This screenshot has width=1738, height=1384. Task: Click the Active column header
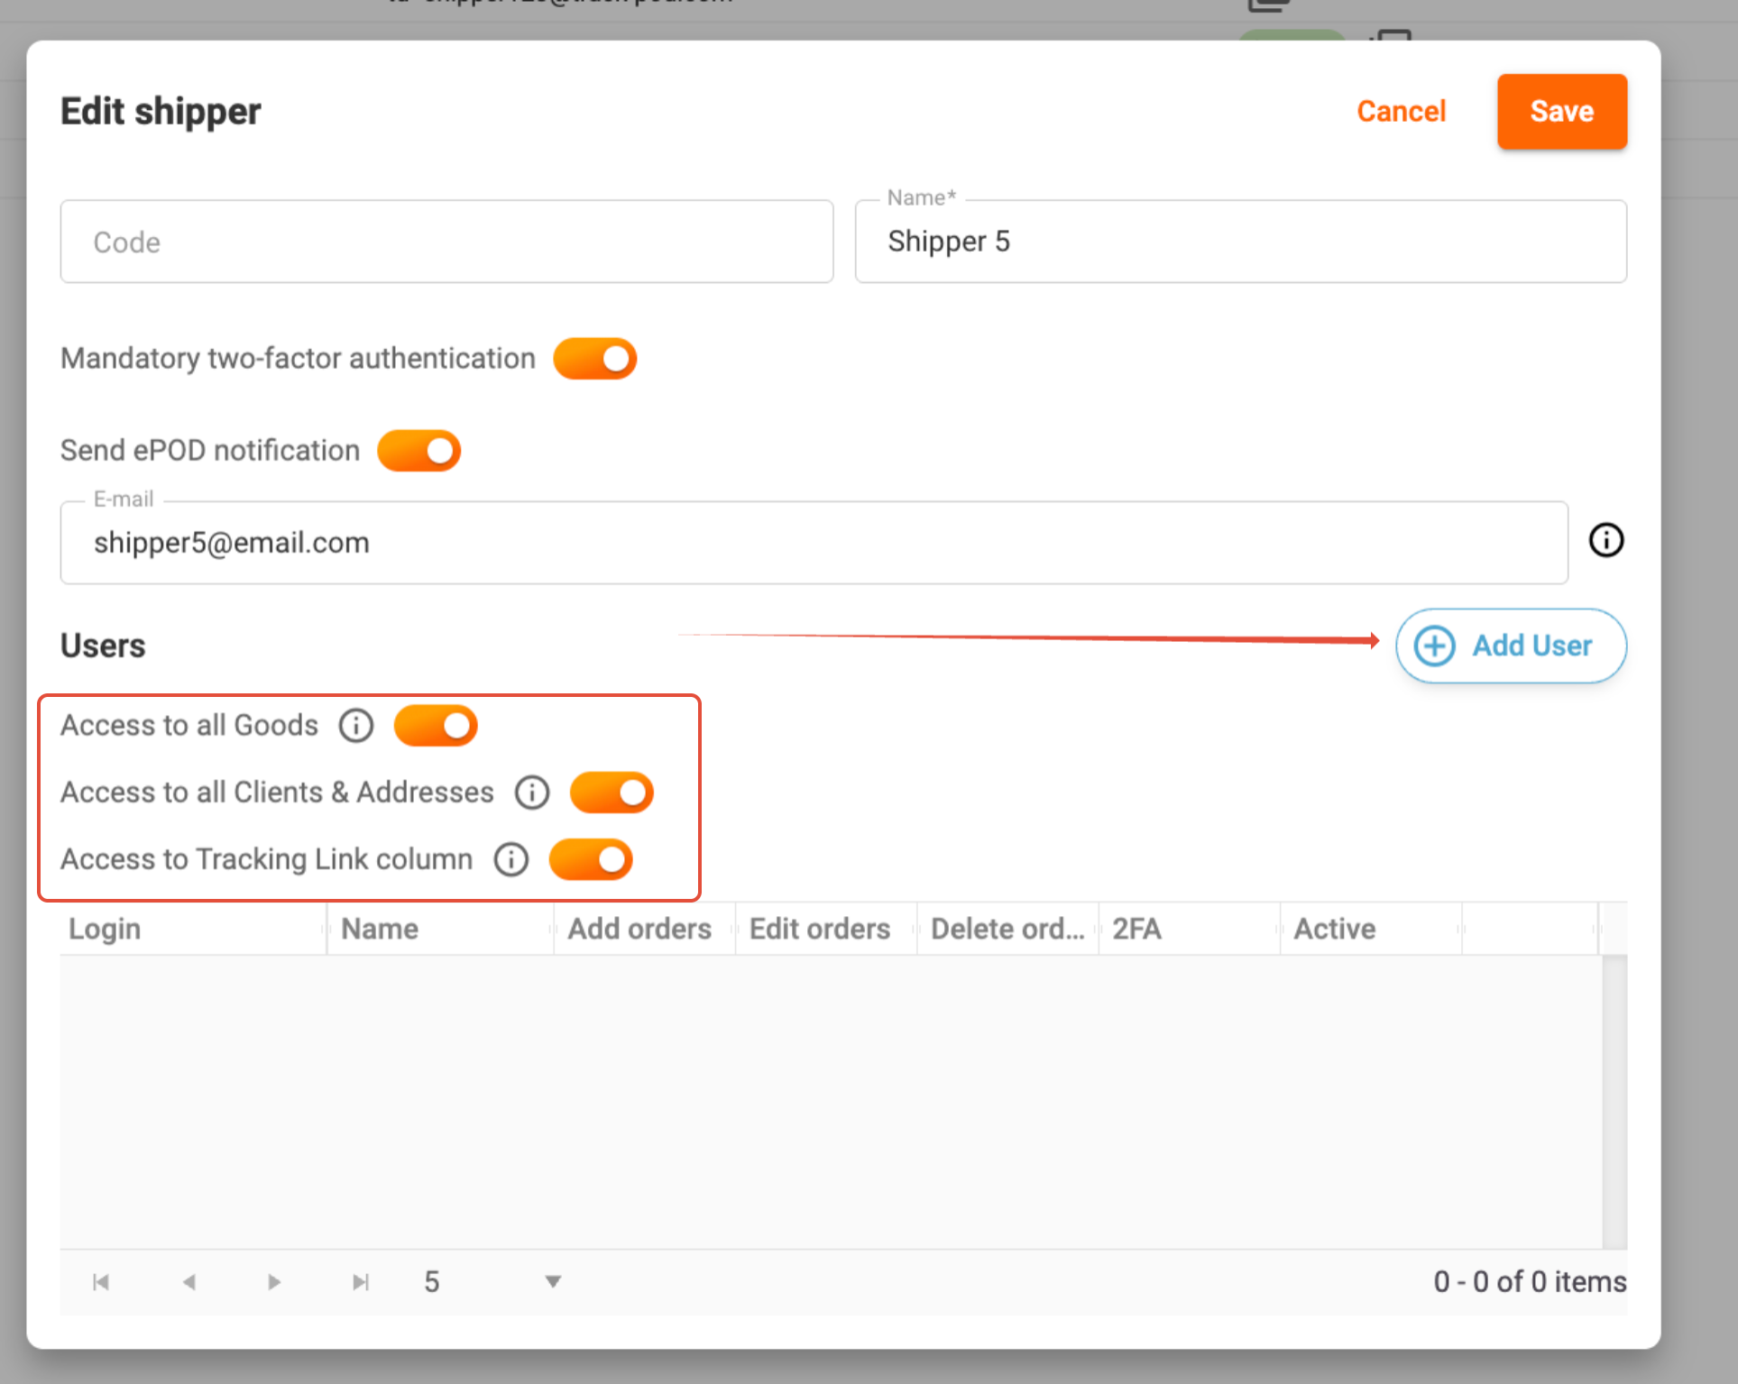coord(1335,929)
